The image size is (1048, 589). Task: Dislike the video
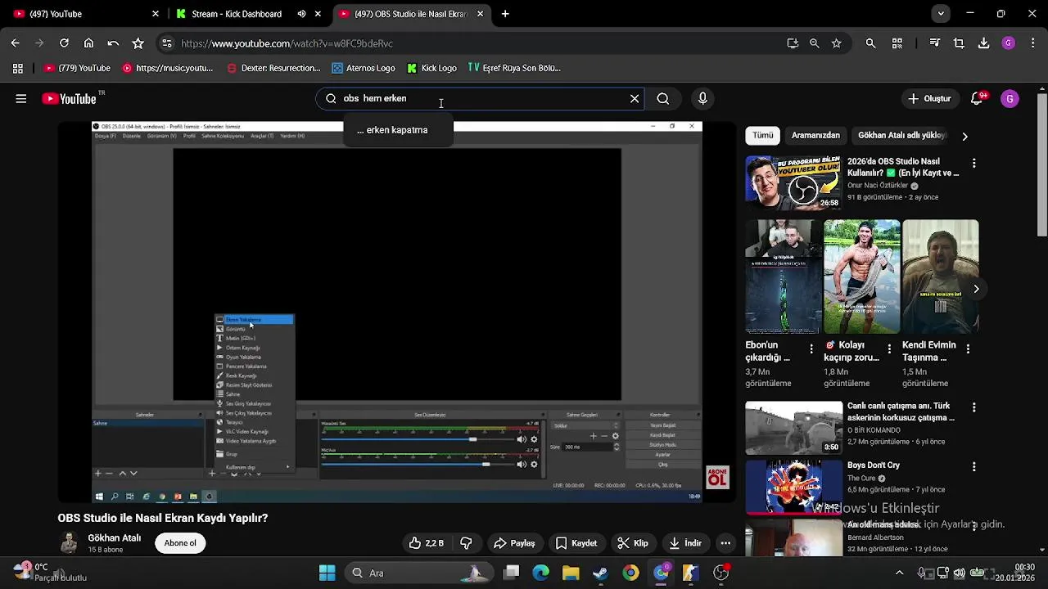tap(467, 543)
